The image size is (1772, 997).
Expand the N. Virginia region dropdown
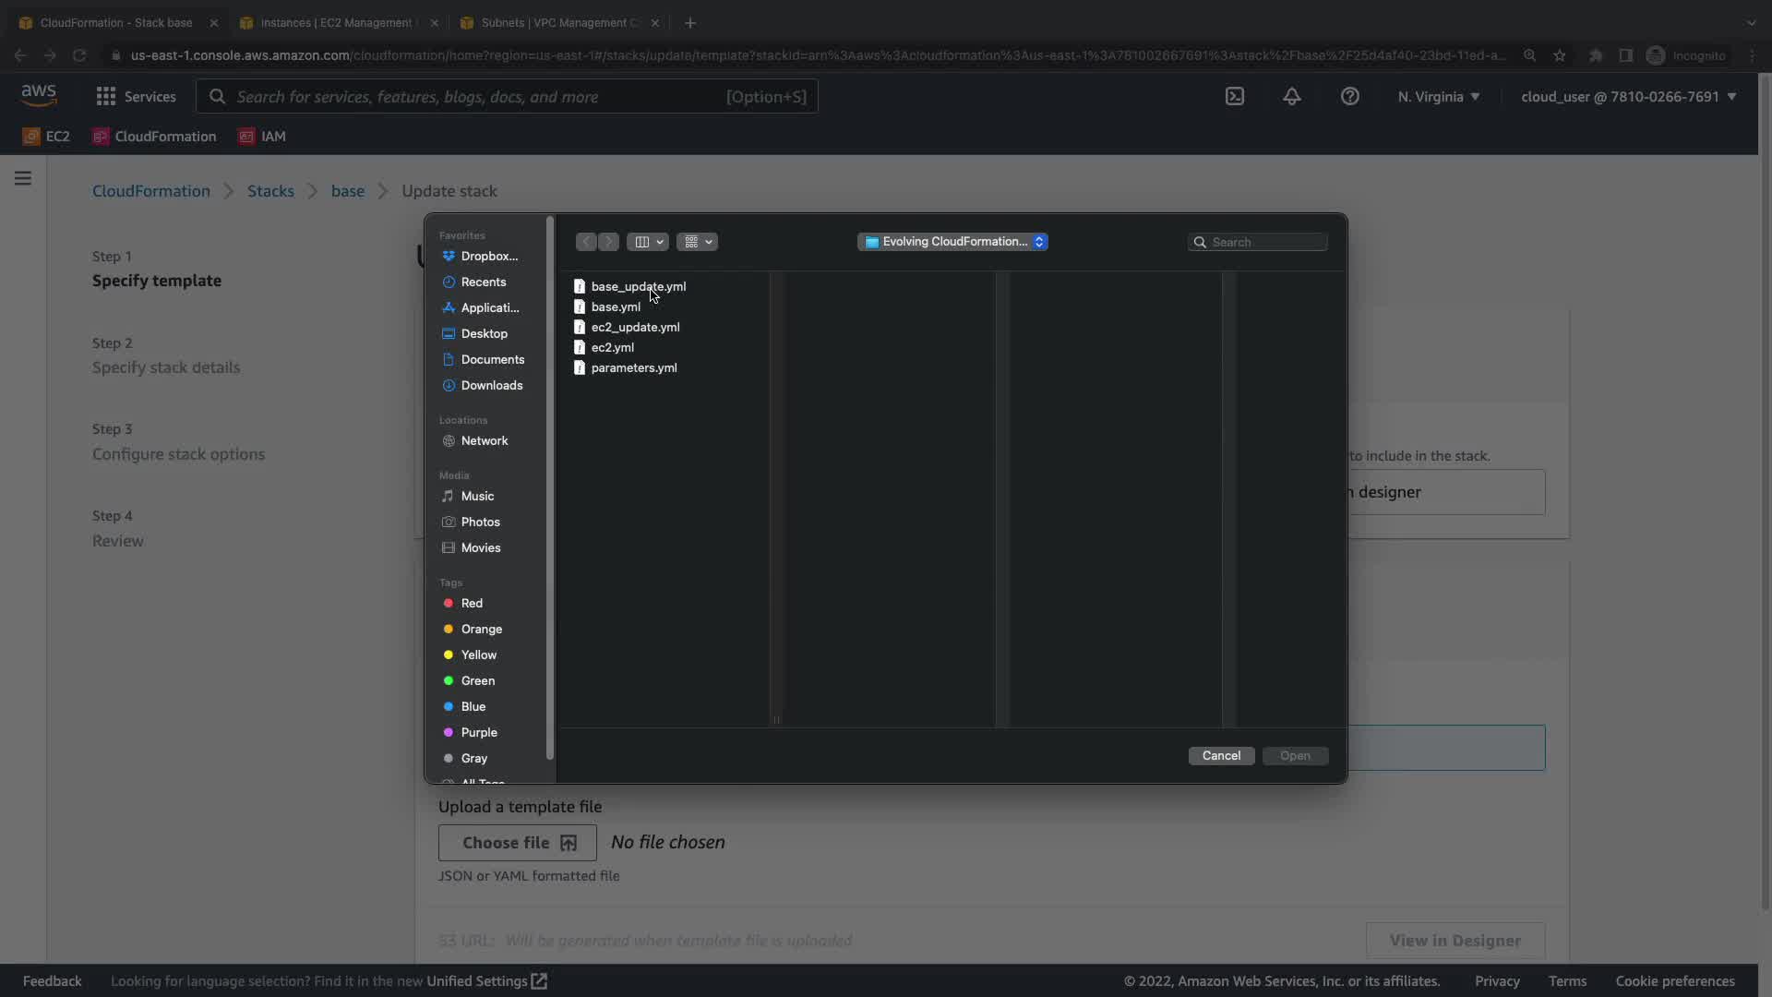pos(1438,97)
